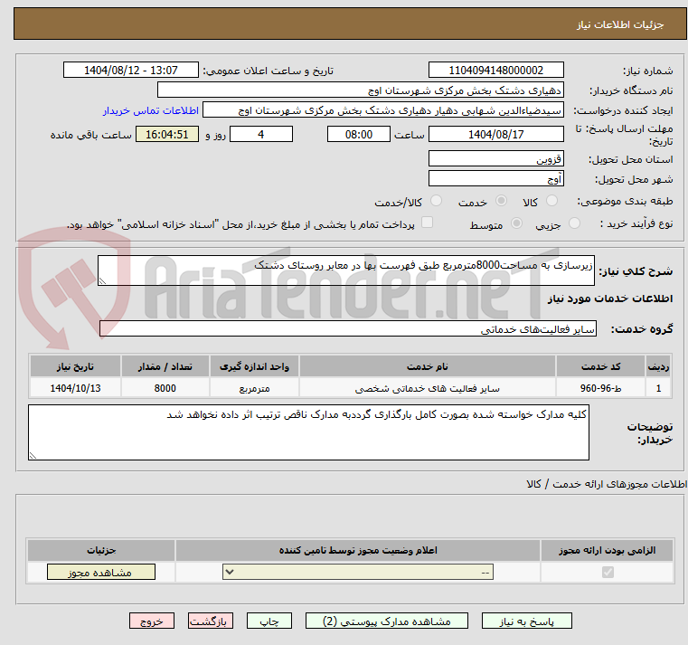Click the resize handle of buyer notes textarea
Image resolution: width=688 pixels, height=645 pixels.
(x=33, y=456)
